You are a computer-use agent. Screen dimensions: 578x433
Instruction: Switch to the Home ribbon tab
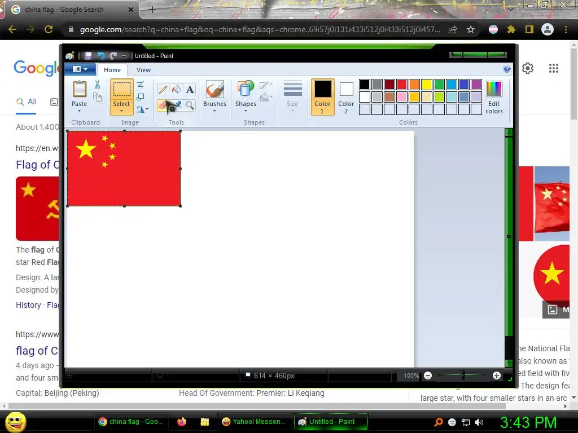(x=112, y=70)
